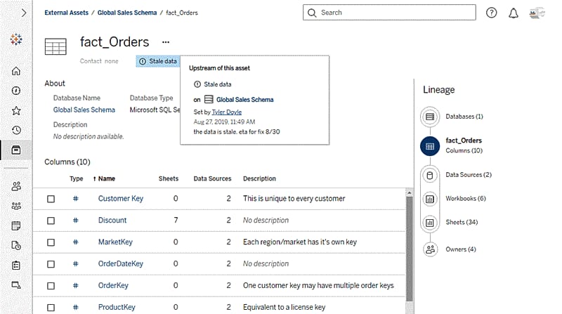Go to External Assets breadcrumb
This screenshot has height=314, width=562.
(x=67, y=13)
